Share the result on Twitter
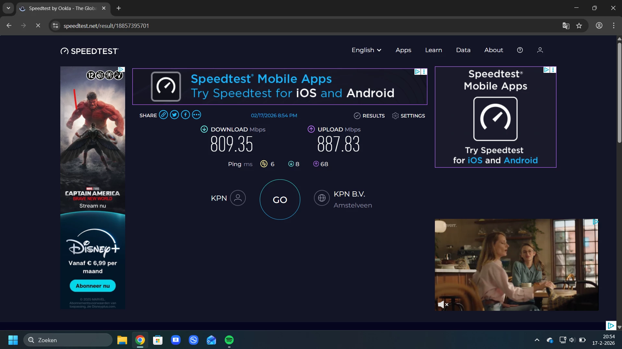The height and width of the screenshot is (349, 622). [x=174, y=115]
